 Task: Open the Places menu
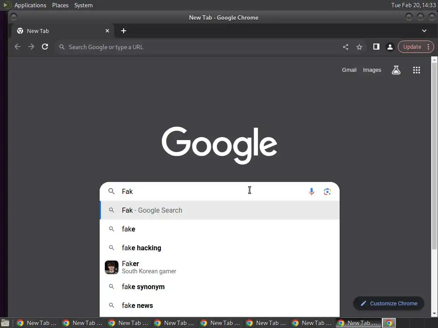pos(60,5)
